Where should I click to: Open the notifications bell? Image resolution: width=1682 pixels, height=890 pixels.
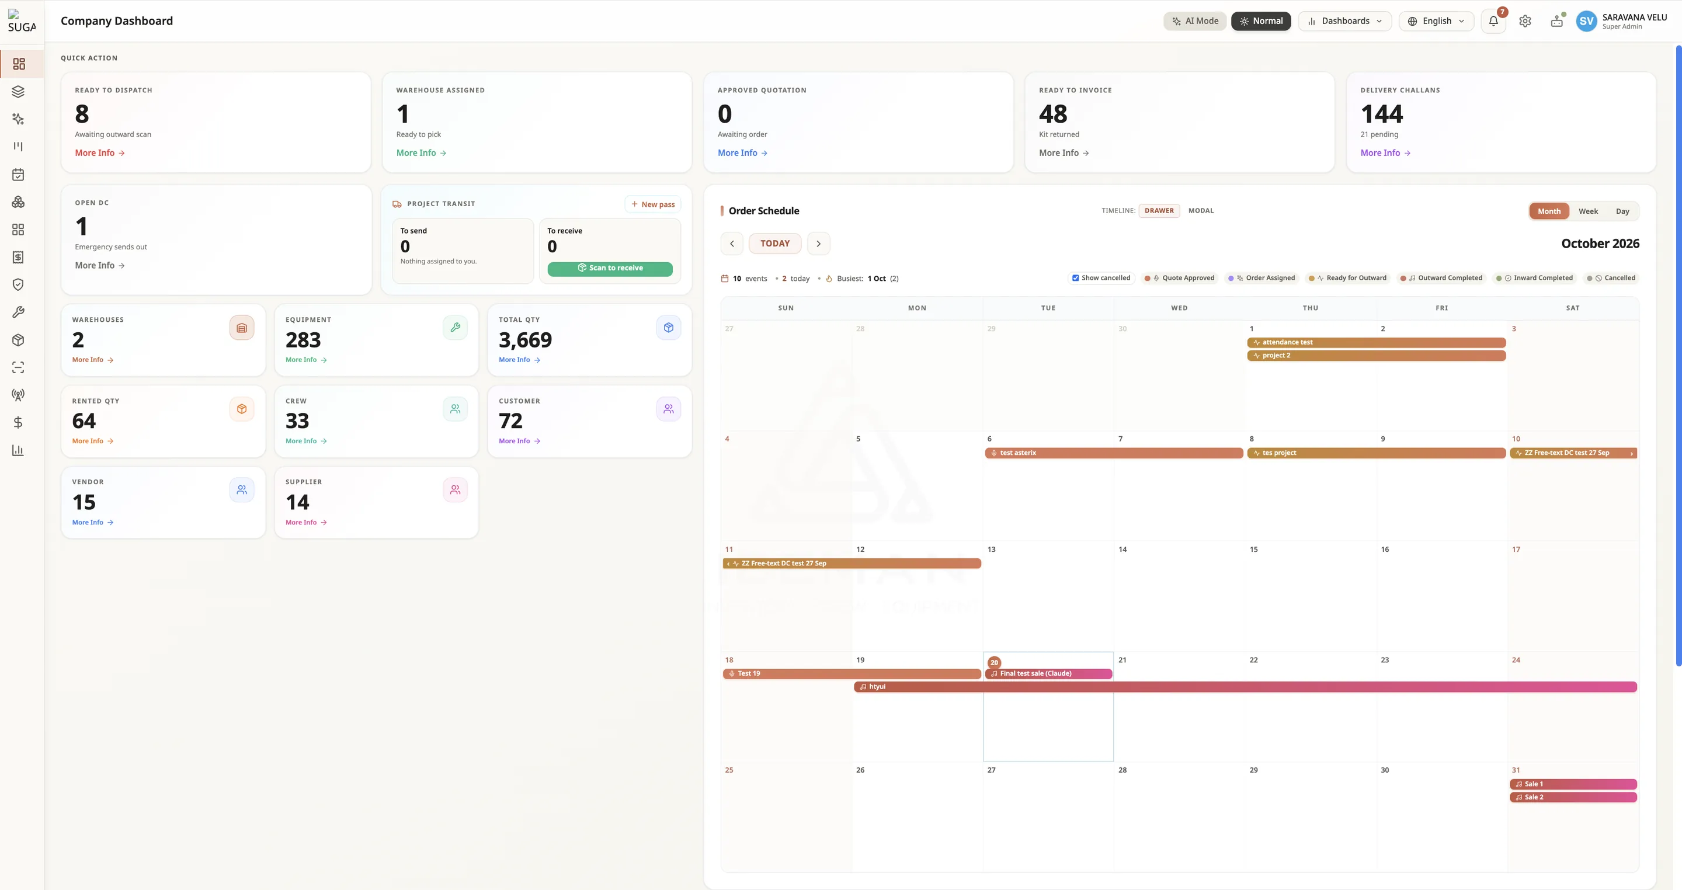tap(1493, 21)
